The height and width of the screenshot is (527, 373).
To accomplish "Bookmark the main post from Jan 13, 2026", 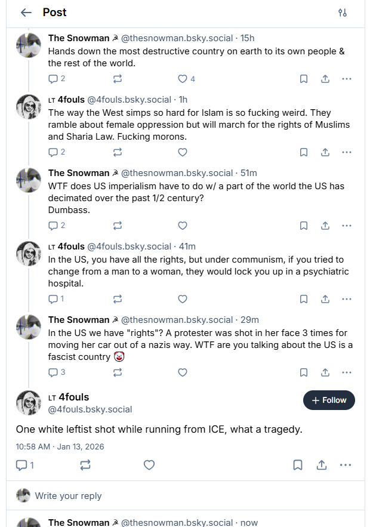I will coord(298,465).
